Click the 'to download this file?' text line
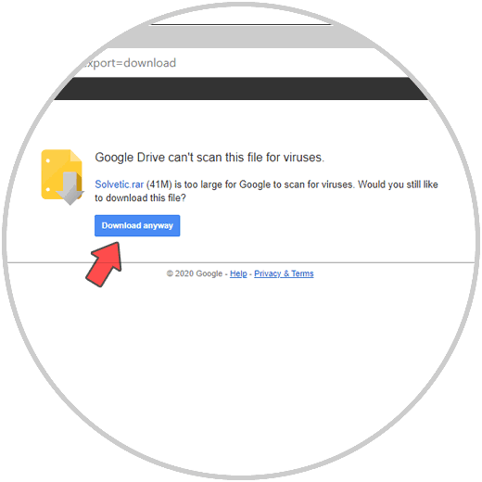482x482 pixels. click(x=140, y=197)
